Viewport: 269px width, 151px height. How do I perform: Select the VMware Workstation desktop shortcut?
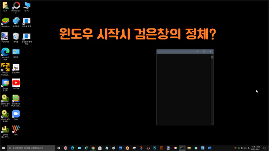click(5, 69)
